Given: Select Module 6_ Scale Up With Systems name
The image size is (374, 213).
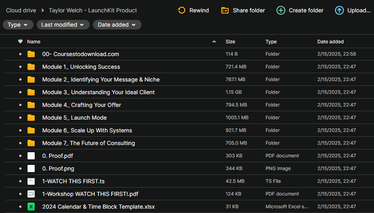Looking at the screenshot, I should pos(87,130).
